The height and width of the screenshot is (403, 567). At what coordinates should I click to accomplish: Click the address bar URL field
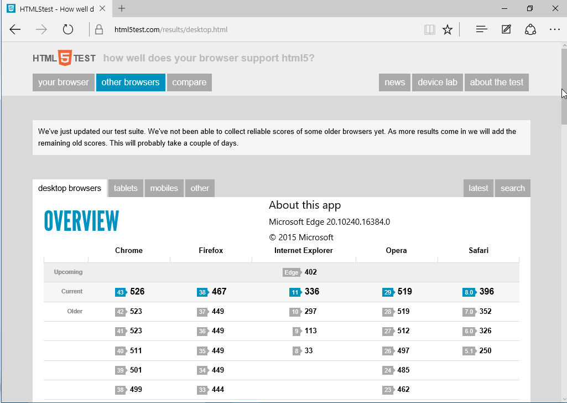pos(171,30)
